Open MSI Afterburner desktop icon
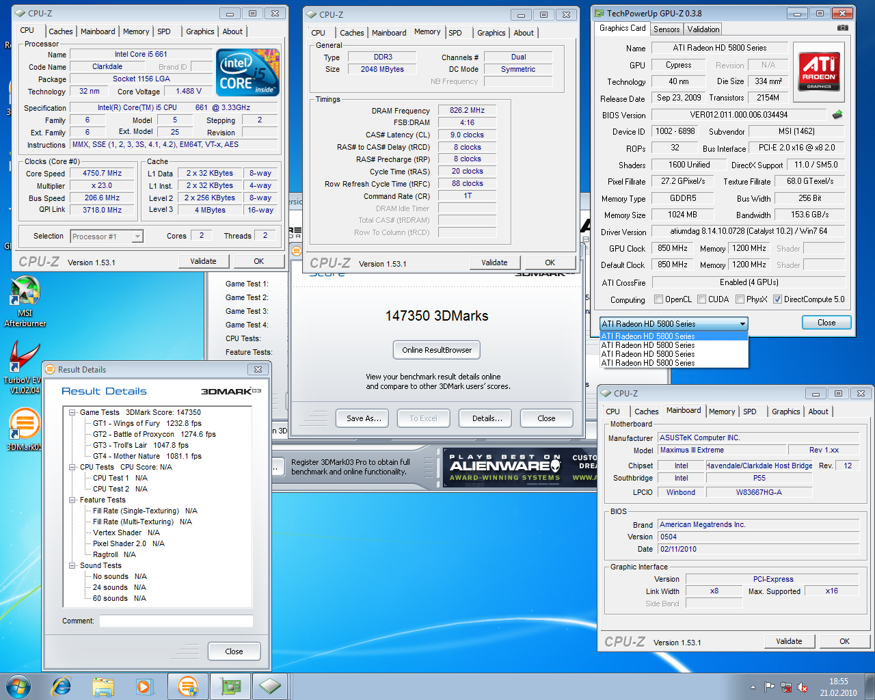 (25, 301)
